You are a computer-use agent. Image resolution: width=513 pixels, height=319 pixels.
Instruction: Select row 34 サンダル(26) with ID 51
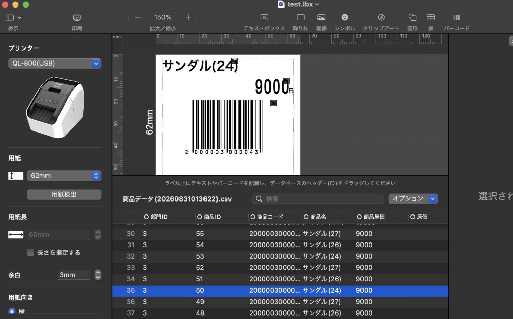tap(280, 279)
